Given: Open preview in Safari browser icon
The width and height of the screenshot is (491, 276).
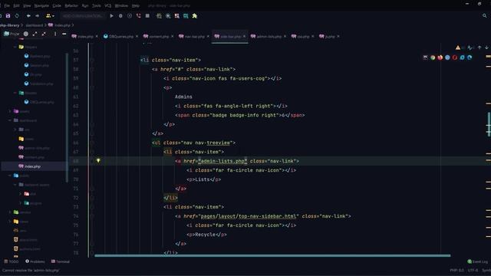Looking at the screenshot, I should tap(447, 58).
